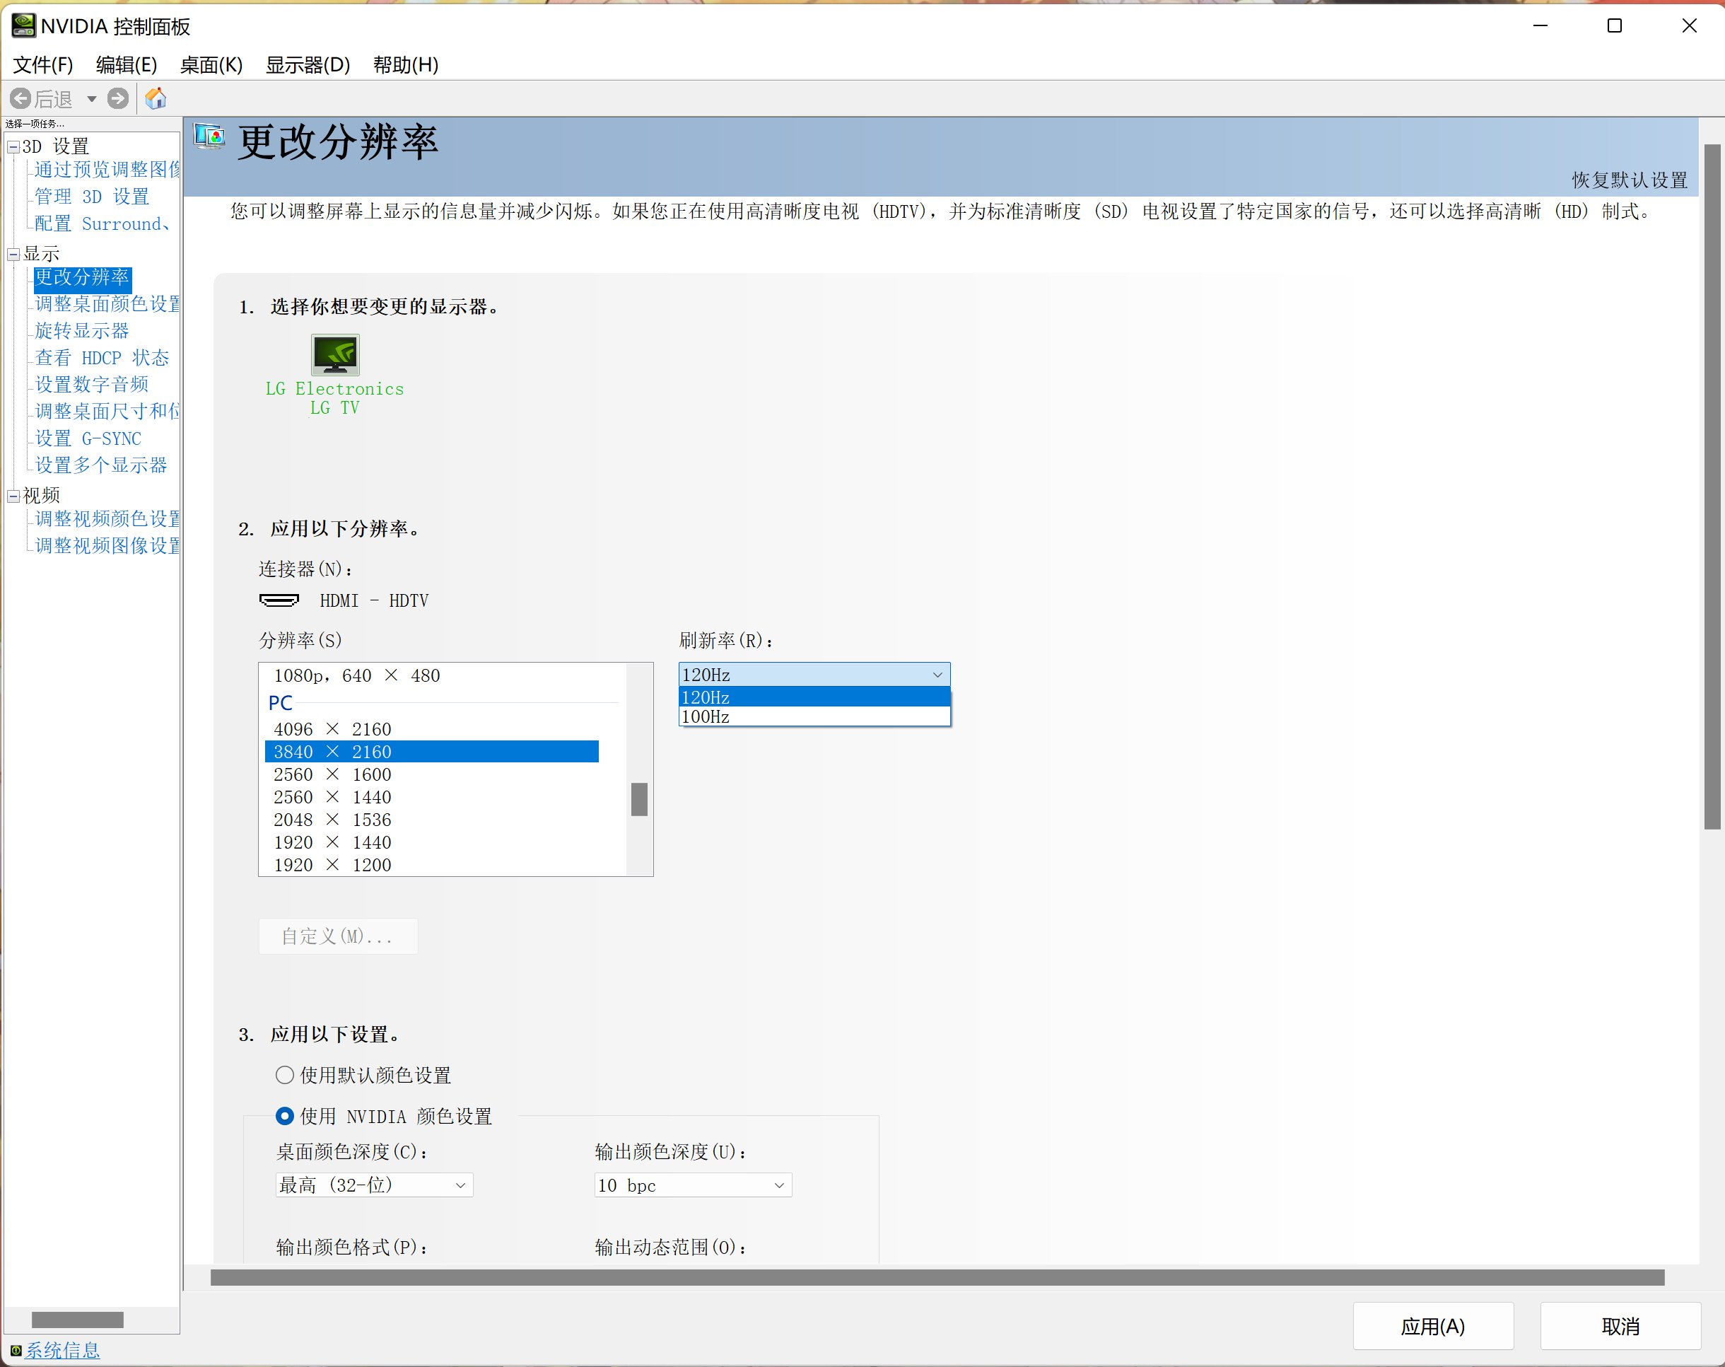
Task: Open the 帮助(H) menu
Action: tap(406, 65)
